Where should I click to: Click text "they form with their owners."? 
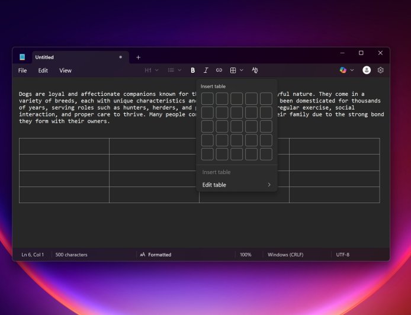(x=64, y=121)
